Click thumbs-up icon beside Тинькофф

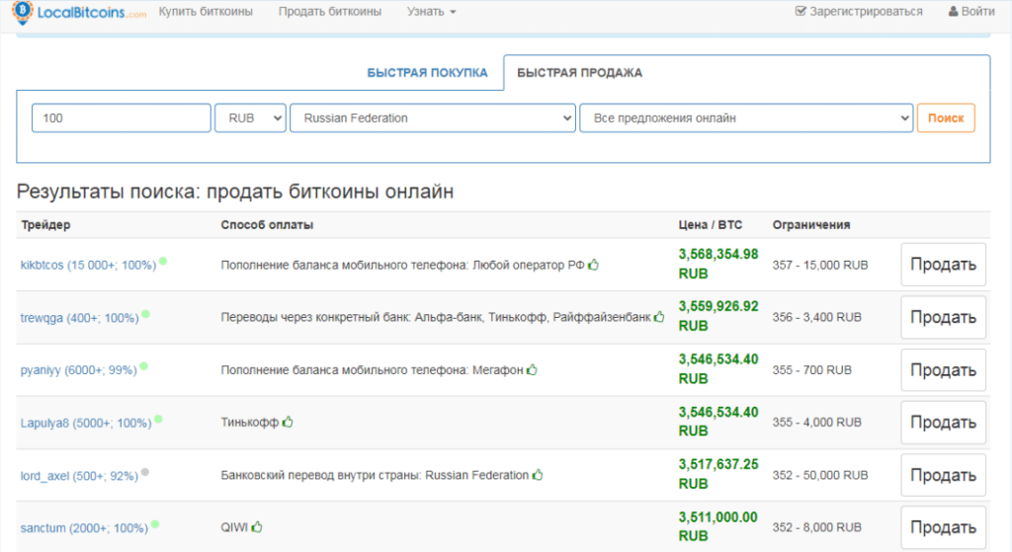click(288, 422)
